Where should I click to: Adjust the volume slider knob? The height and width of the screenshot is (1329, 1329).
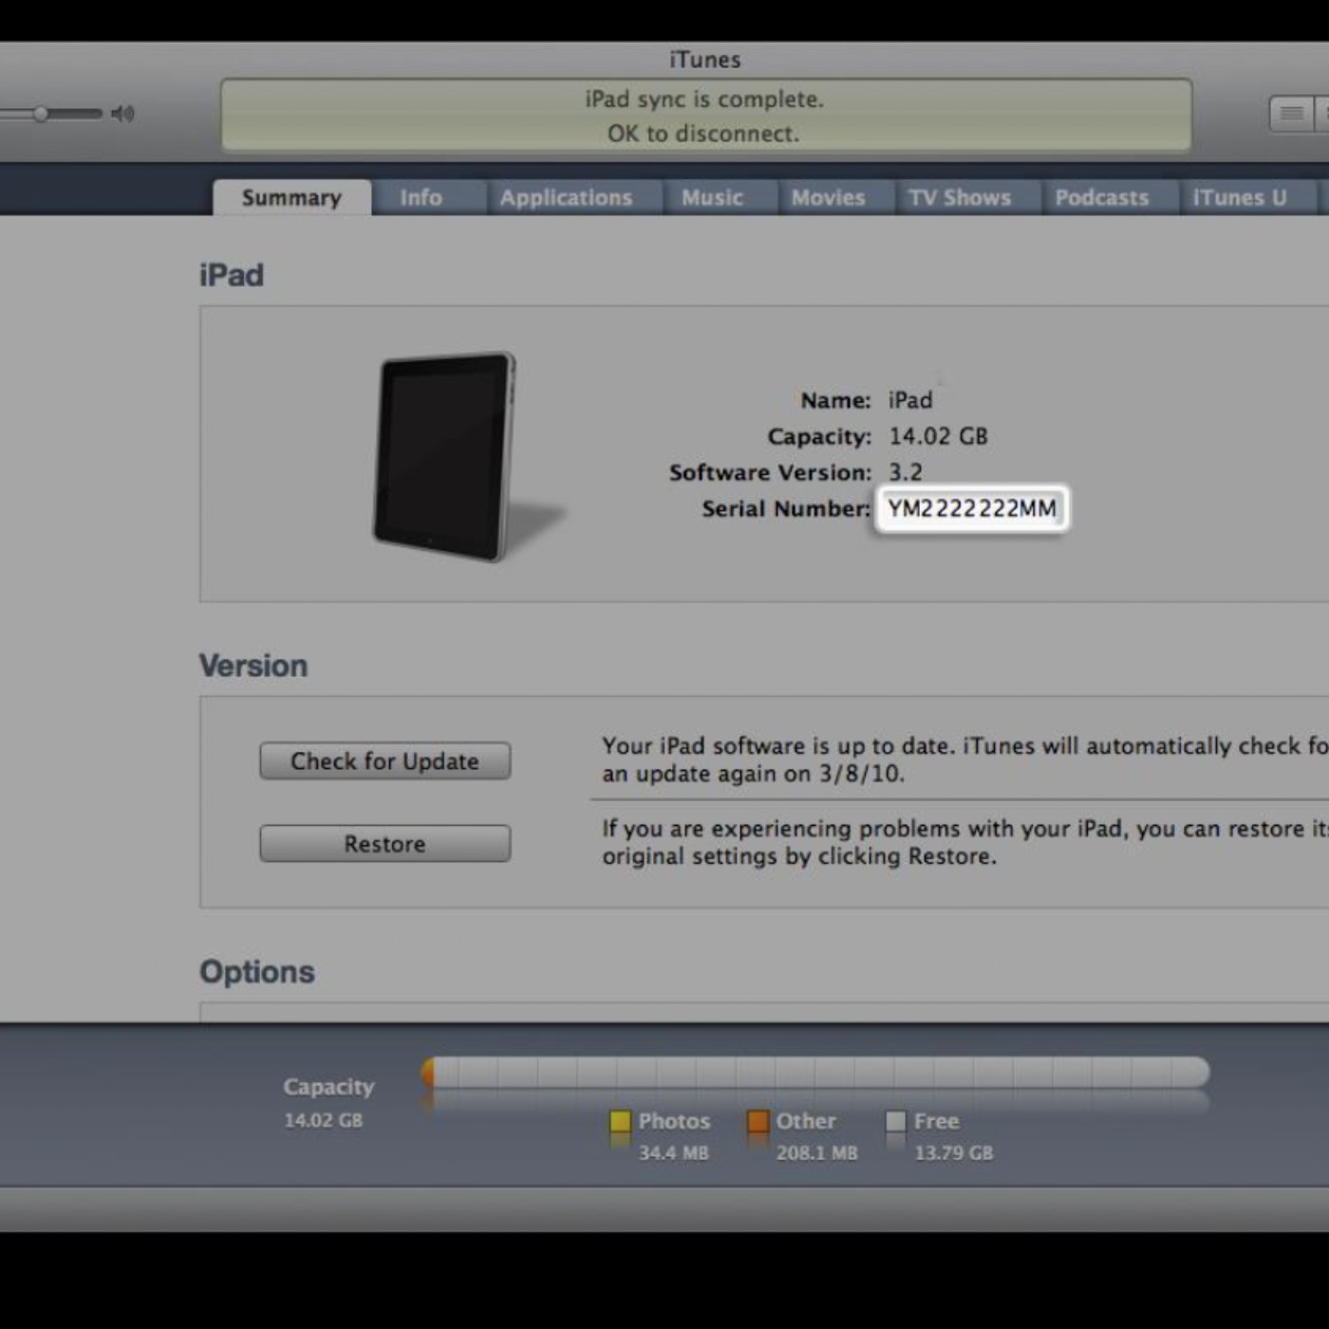[41, 114]
